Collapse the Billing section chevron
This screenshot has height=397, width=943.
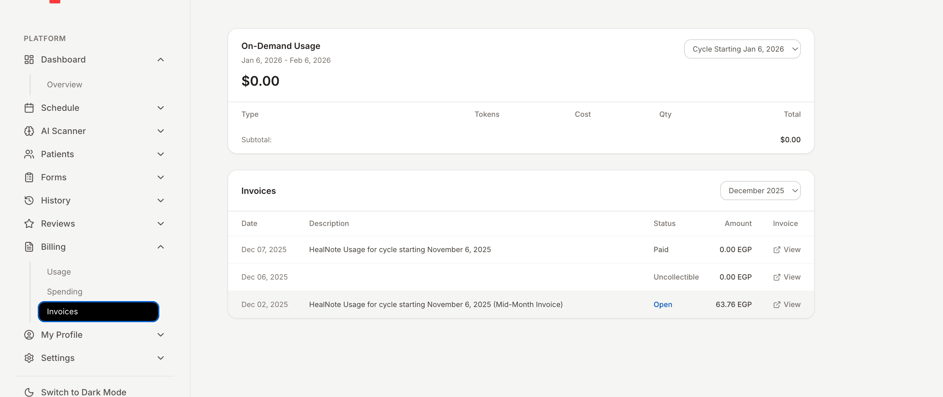[160, 247]
